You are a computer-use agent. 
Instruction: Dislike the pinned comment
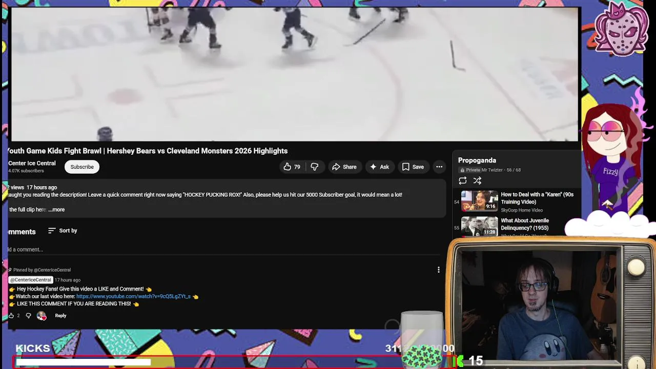pos(28,316)
